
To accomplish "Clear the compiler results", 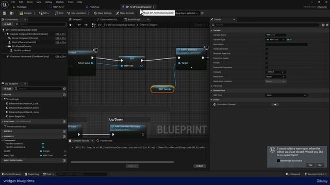I will (x=200, y=166).
